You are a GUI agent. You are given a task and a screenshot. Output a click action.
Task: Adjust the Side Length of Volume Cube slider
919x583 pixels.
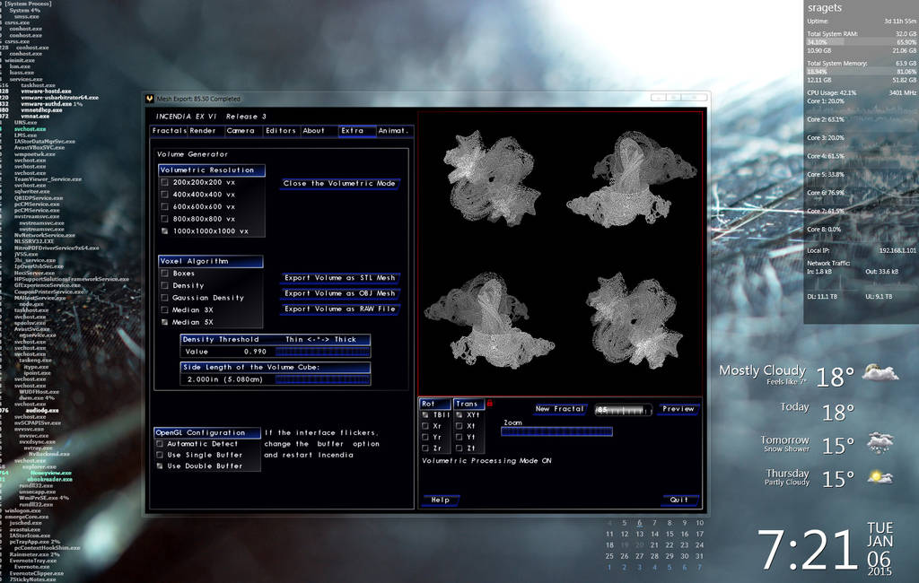[322, 379]
